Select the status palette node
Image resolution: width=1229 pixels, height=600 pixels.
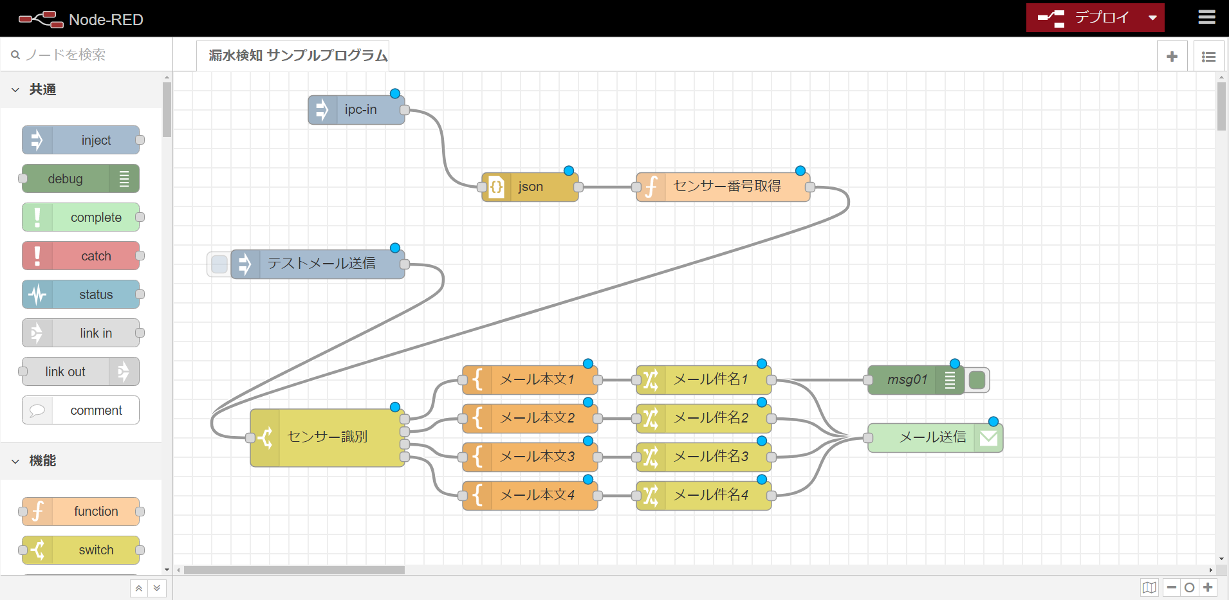(81, 295)
